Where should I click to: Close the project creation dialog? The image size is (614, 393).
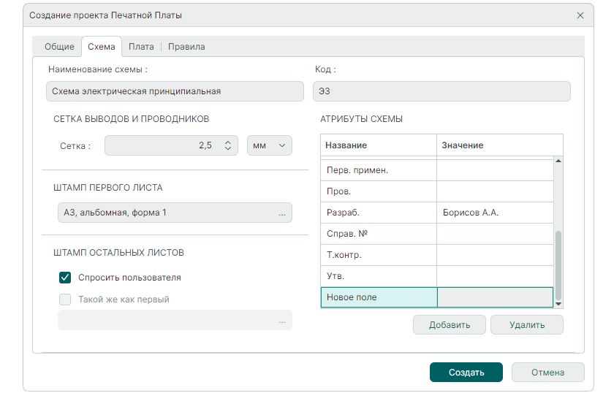[580, 15]
